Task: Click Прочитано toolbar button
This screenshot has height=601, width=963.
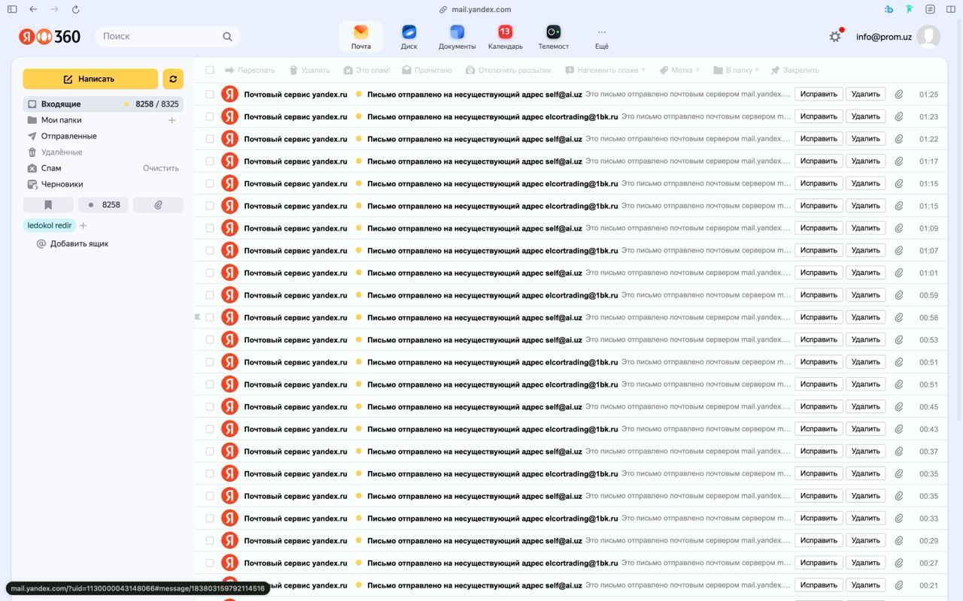Action: pos(427,70)
